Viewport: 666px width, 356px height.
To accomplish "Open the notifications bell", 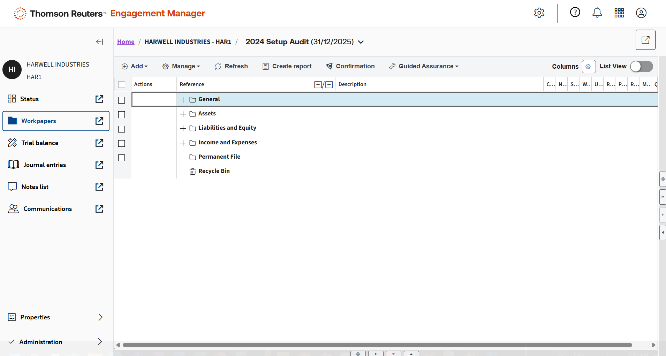I will pos(597,13).
